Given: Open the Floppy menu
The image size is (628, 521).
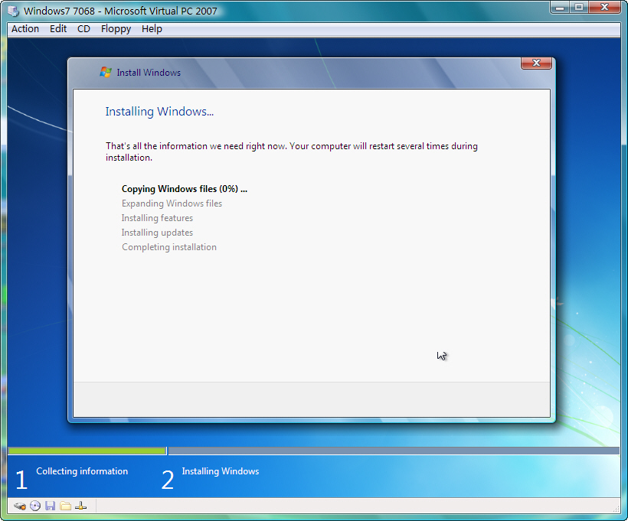Looking at the screenshot, I should pyautogui.click(x=116, y=29).
